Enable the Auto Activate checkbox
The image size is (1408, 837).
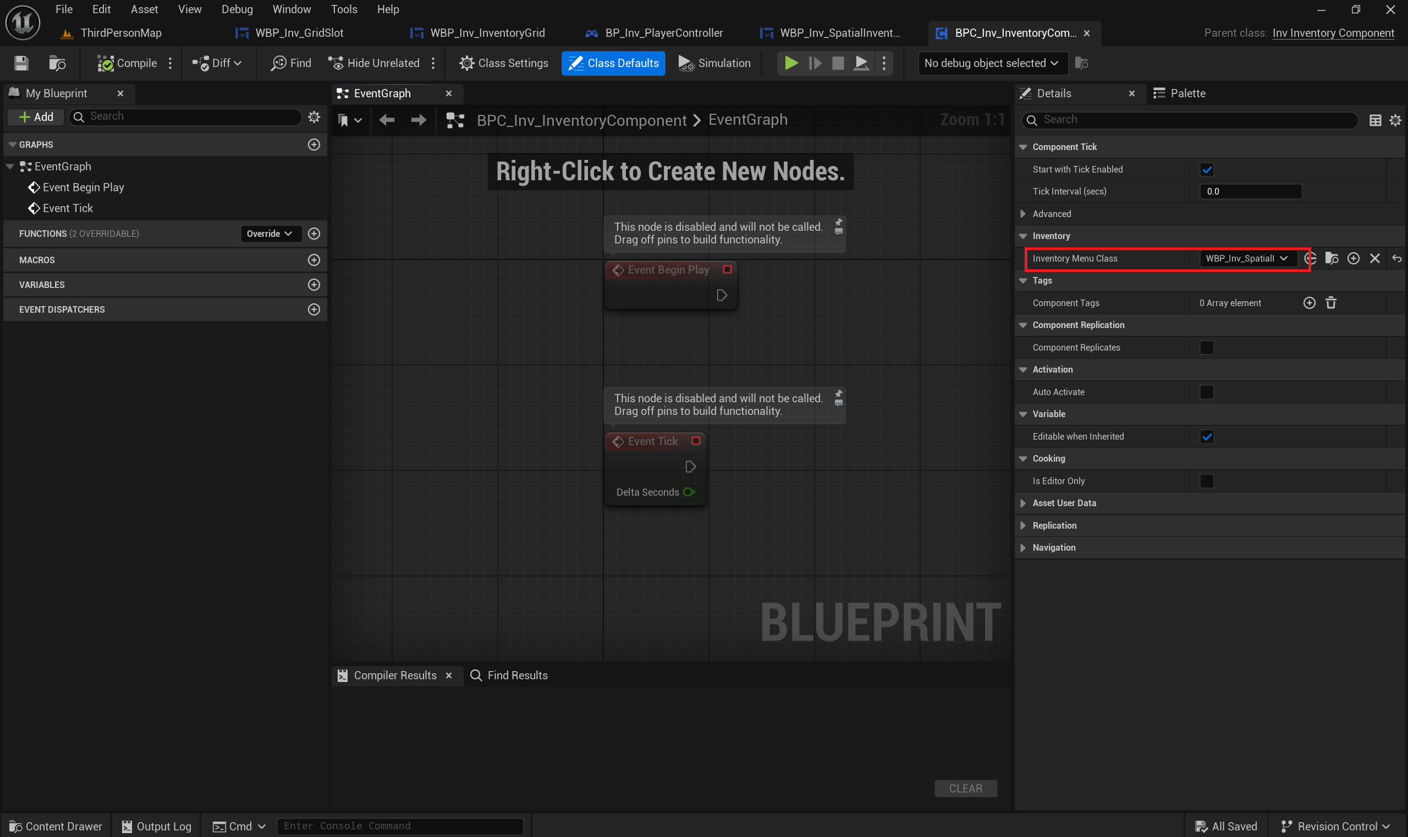(1207, 392)
